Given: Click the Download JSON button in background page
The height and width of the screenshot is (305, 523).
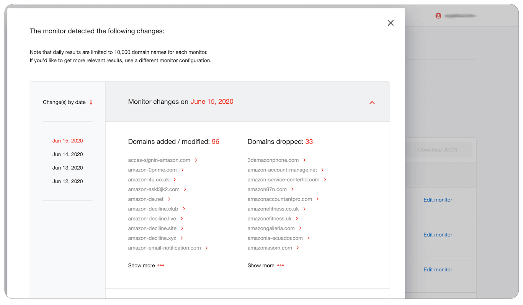Looking at the screenshot, I should pyautogui.click(x=437, y=150).
